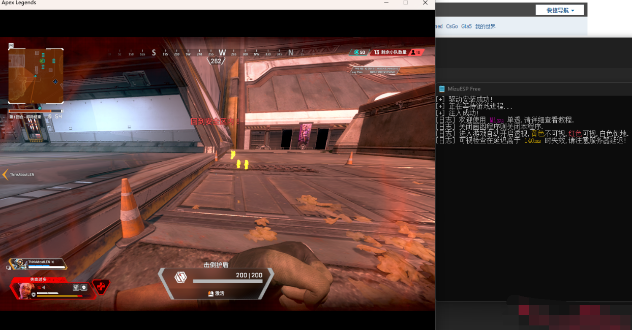Click the FPS and ping performance overlay
The width and height of the screenshot is (632, 330).
click(376, 70)
